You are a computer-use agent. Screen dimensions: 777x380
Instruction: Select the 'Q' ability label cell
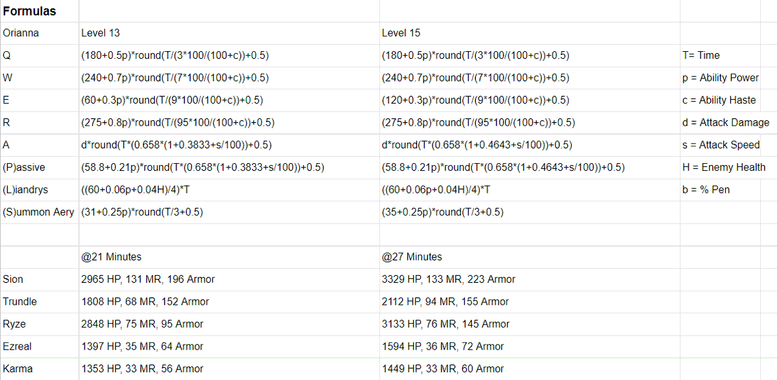coord(39,56)
